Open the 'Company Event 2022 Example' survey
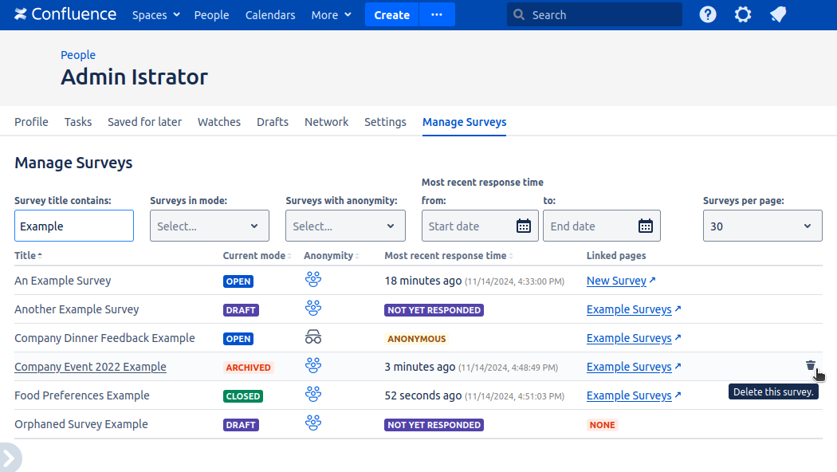837x472 pixels. 90,367
